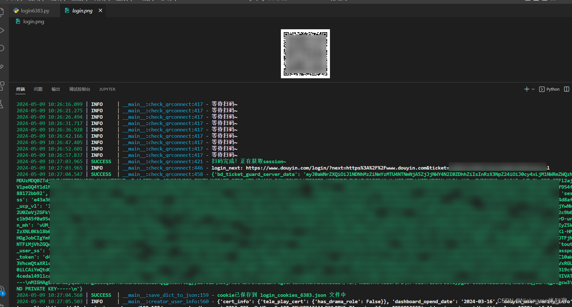The height and width of the screenshot is (307, 572).
Task: Click creator_user_info:560 source reference
Action: 178,302
